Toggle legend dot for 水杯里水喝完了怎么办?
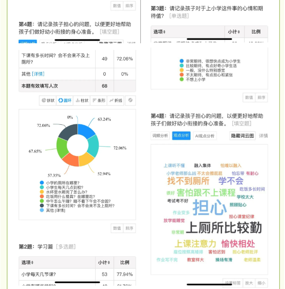The width and height of the screenshot is (285, 289). coord(42,192)
